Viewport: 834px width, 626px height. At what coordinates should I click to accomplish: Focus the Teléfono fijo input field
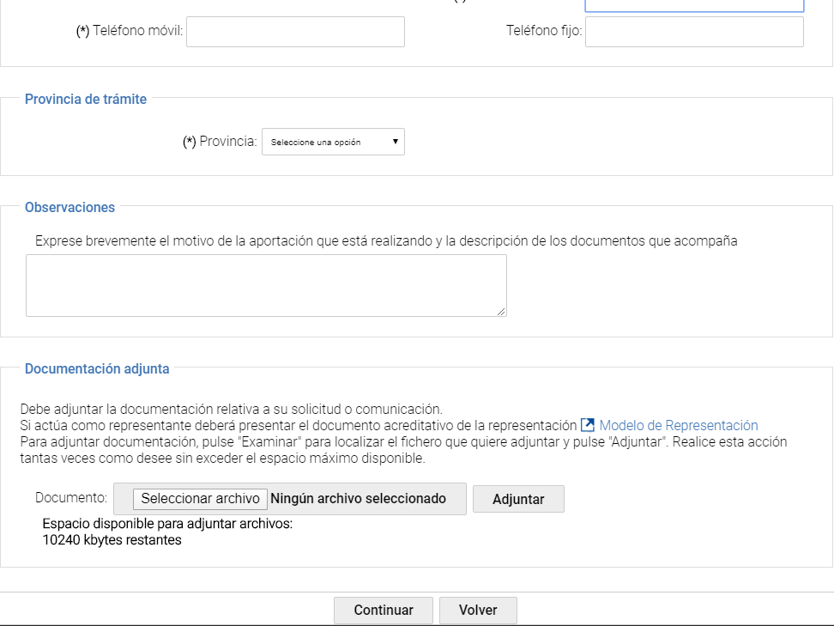point(693,32)
